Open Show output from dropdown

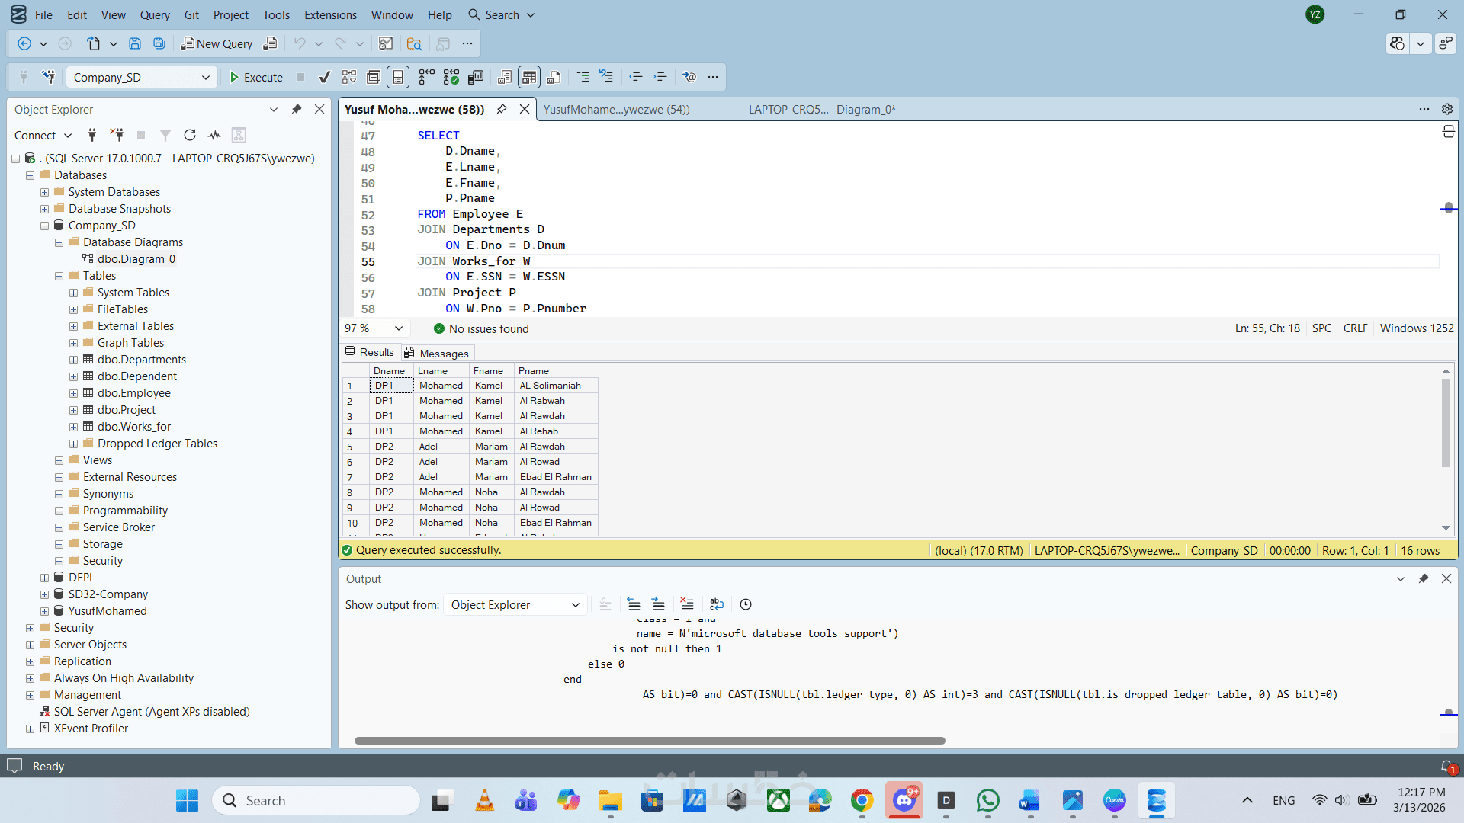[x=515, y=604]
